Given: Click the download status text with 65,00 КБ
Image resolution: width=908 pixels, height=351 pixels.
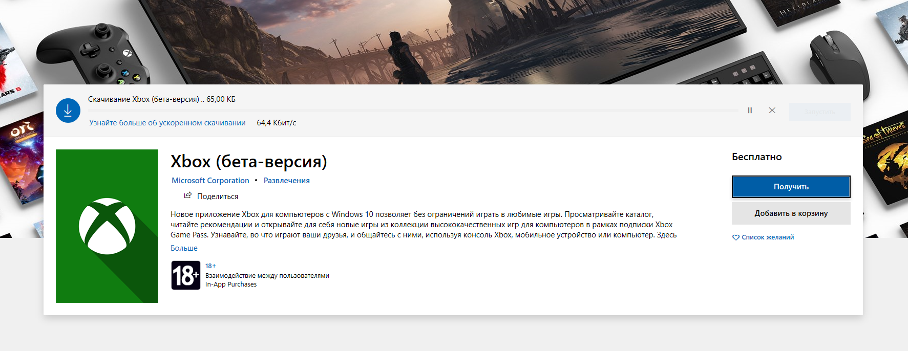Looking at the screenshot, I should point(162,99).
